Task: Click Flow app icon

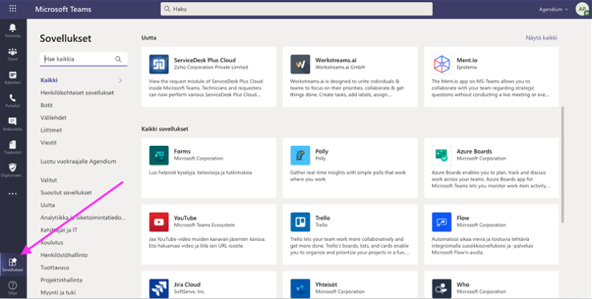Action: click(x=442, y=222)
